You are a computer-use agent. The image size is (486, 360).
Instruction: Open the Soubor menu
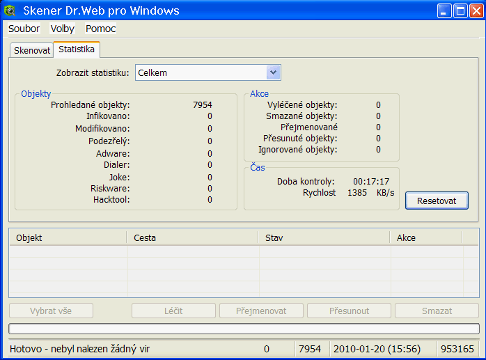tap(24, 29)
